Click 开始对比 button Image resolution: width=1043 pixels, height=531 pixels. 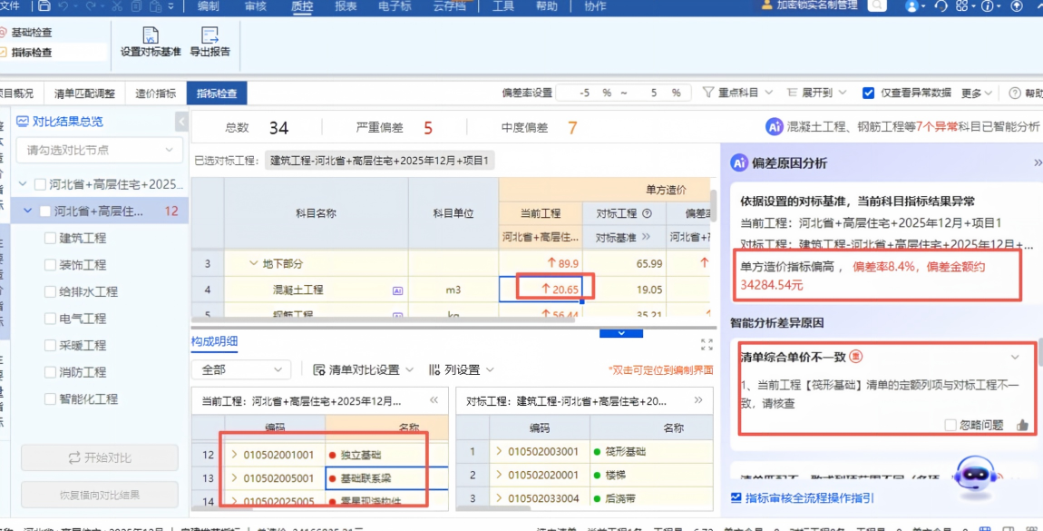pos(100,457)
